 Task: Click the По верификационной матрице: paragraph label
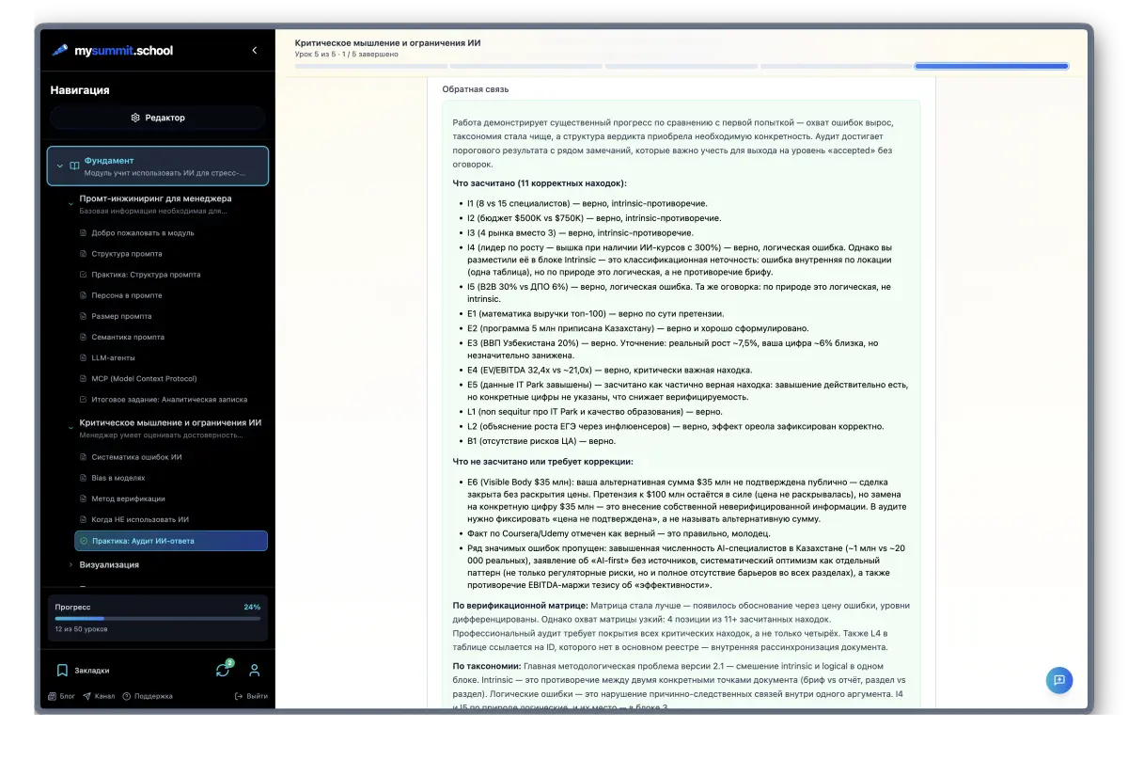[520, 606]
